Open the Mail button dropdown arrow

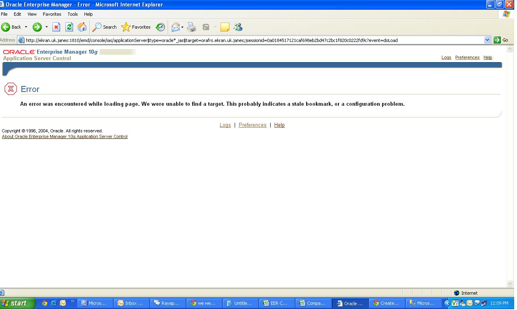pyautogui.click(x=182, y=27)
